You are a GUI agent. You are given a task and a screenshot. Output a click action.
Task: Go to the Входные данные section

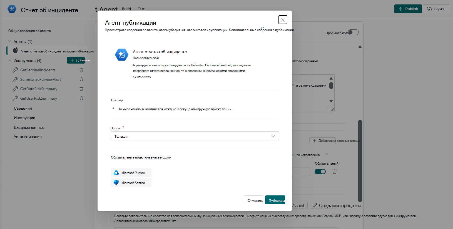[x=29, y=127]
